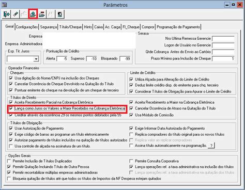
Task: Toggle Pontuar emitente do cheque na devolução checkbox
Action: click(x=11, y=90)
